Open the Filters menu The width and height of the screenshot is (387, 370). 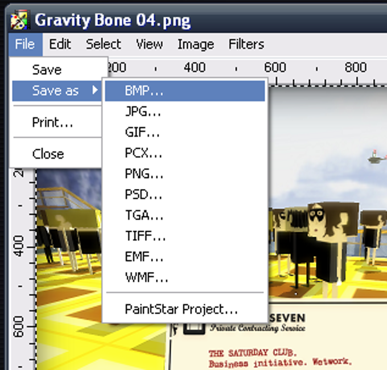(x=246, y=44)
